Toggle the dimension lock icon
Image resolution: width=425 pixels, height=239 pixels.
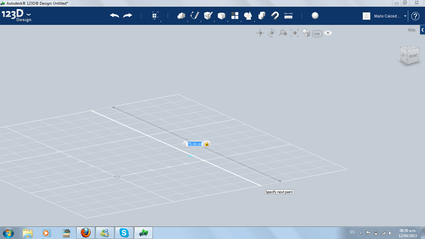207,144
